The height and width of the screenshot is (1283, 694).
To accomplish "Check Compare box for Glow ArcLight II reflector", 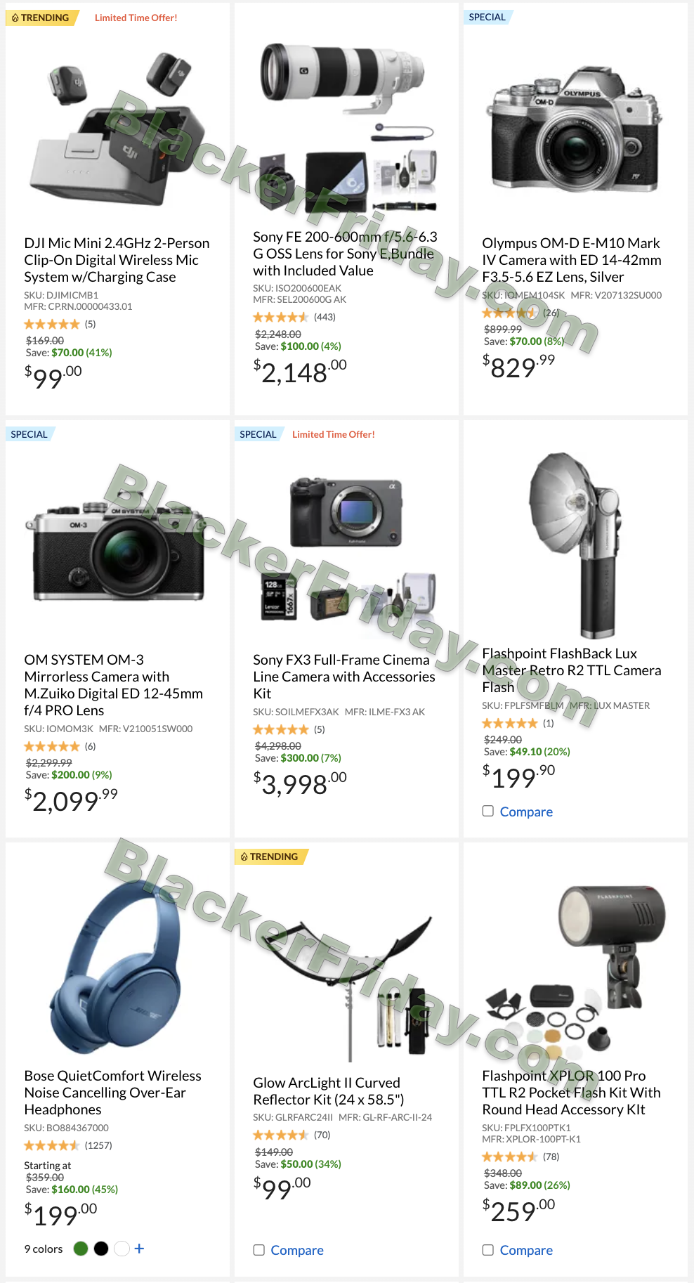I will click(x=259, y=1250).
